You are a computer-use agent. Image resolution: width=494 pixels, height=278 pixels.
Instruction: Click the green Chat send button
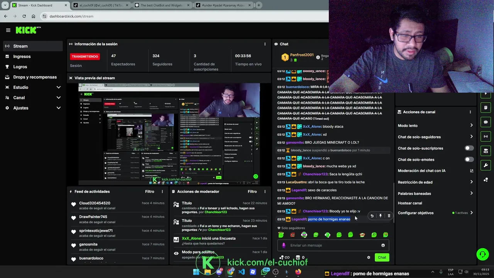tap(382, 258)
